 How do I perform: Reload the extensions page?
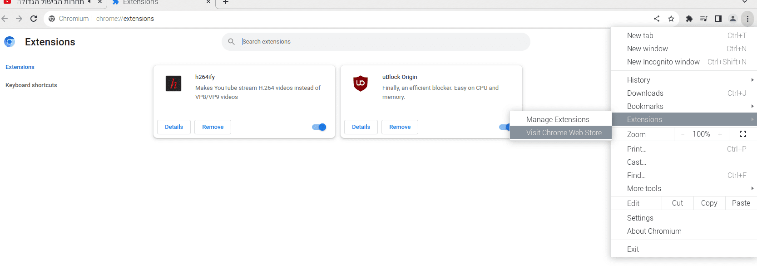tap(34, 19)
